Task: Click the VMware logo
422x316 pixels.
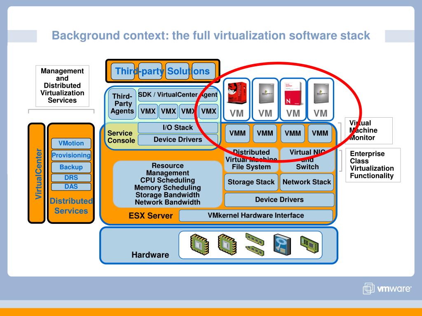Action: [x=387, y=288]
